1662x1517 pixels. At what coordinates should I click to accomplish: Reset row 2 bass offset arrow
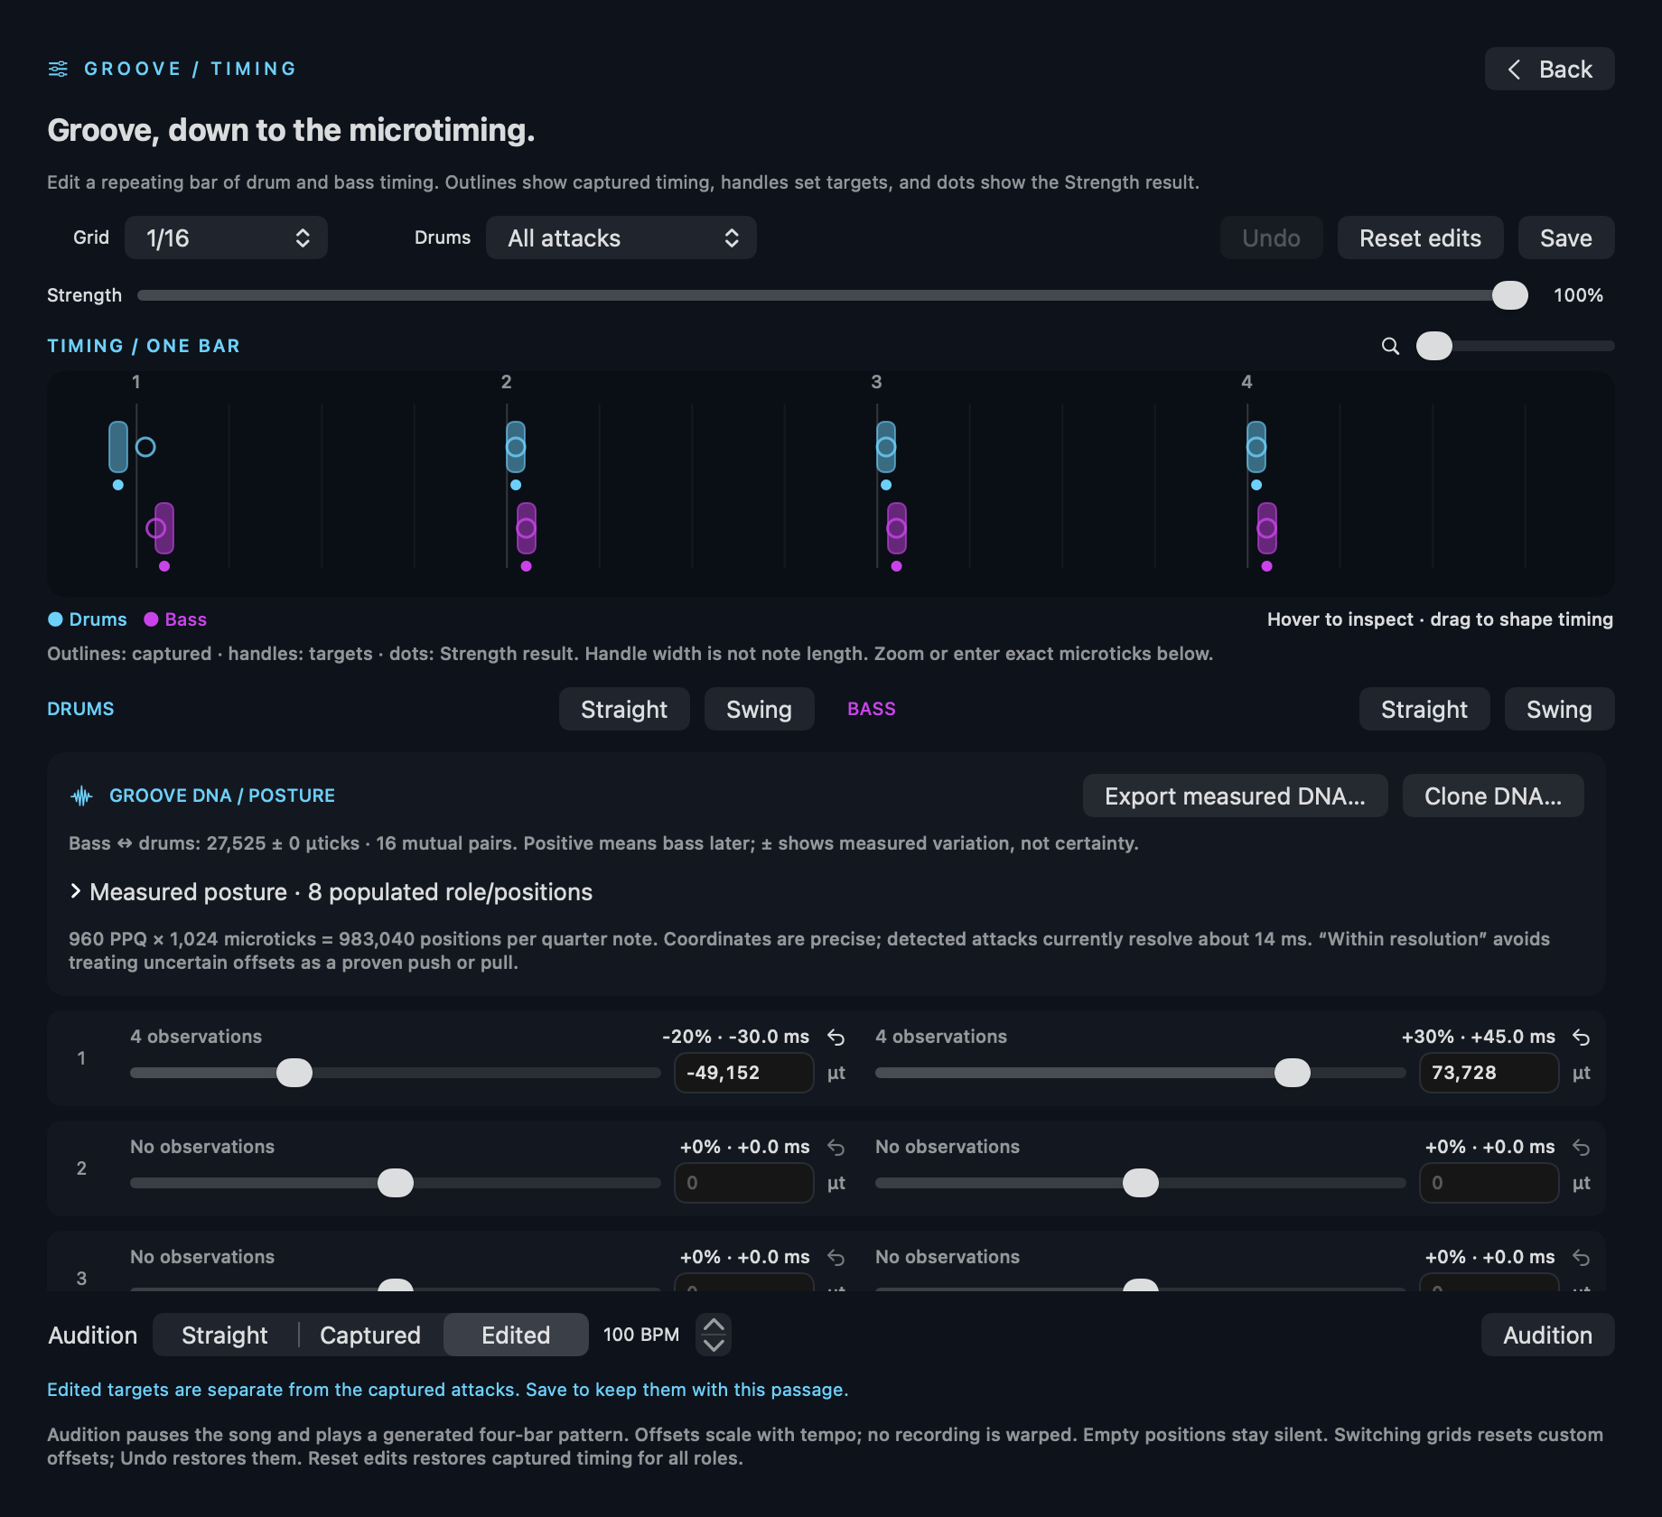[1581, 1148]
